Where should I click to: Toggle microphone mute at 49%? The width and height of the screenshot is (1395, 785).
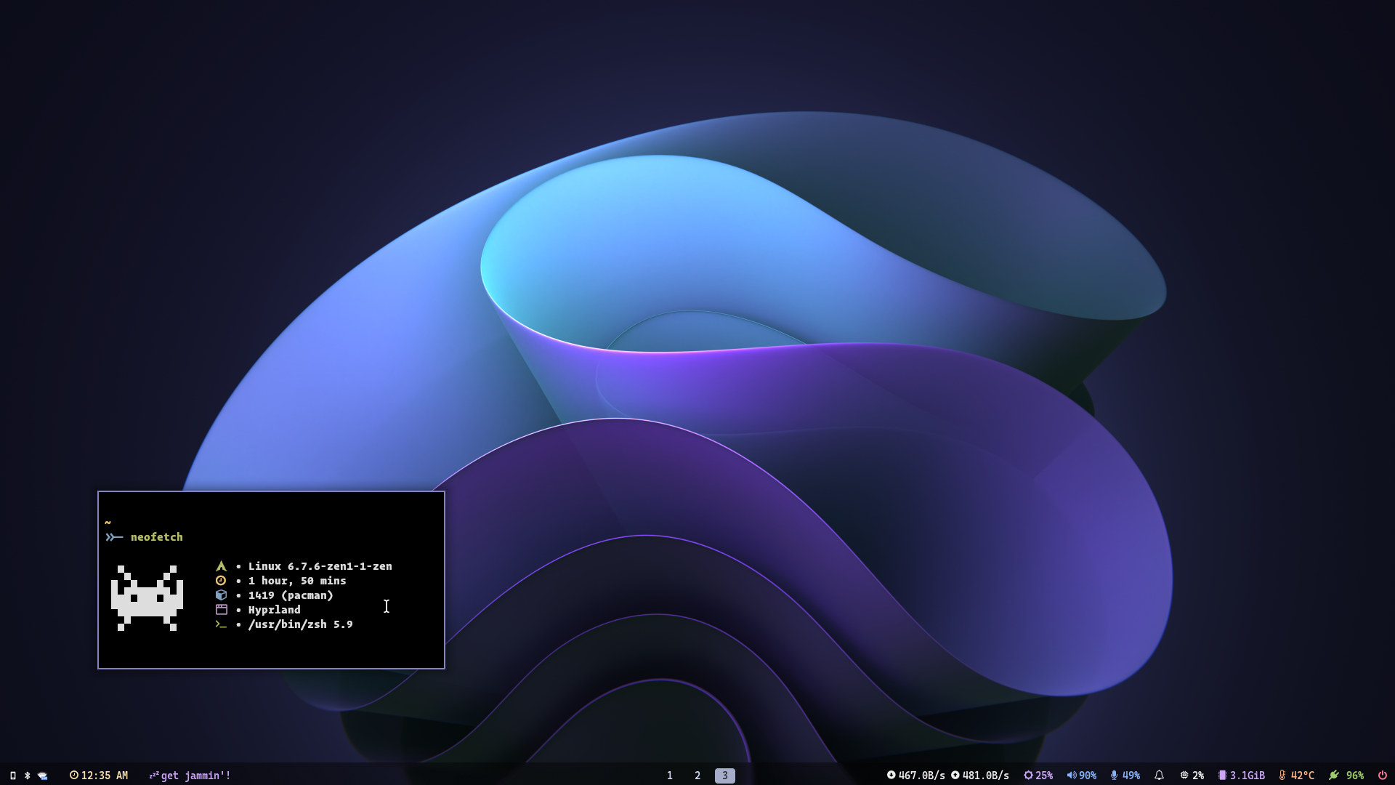[x=1125, y=776]
